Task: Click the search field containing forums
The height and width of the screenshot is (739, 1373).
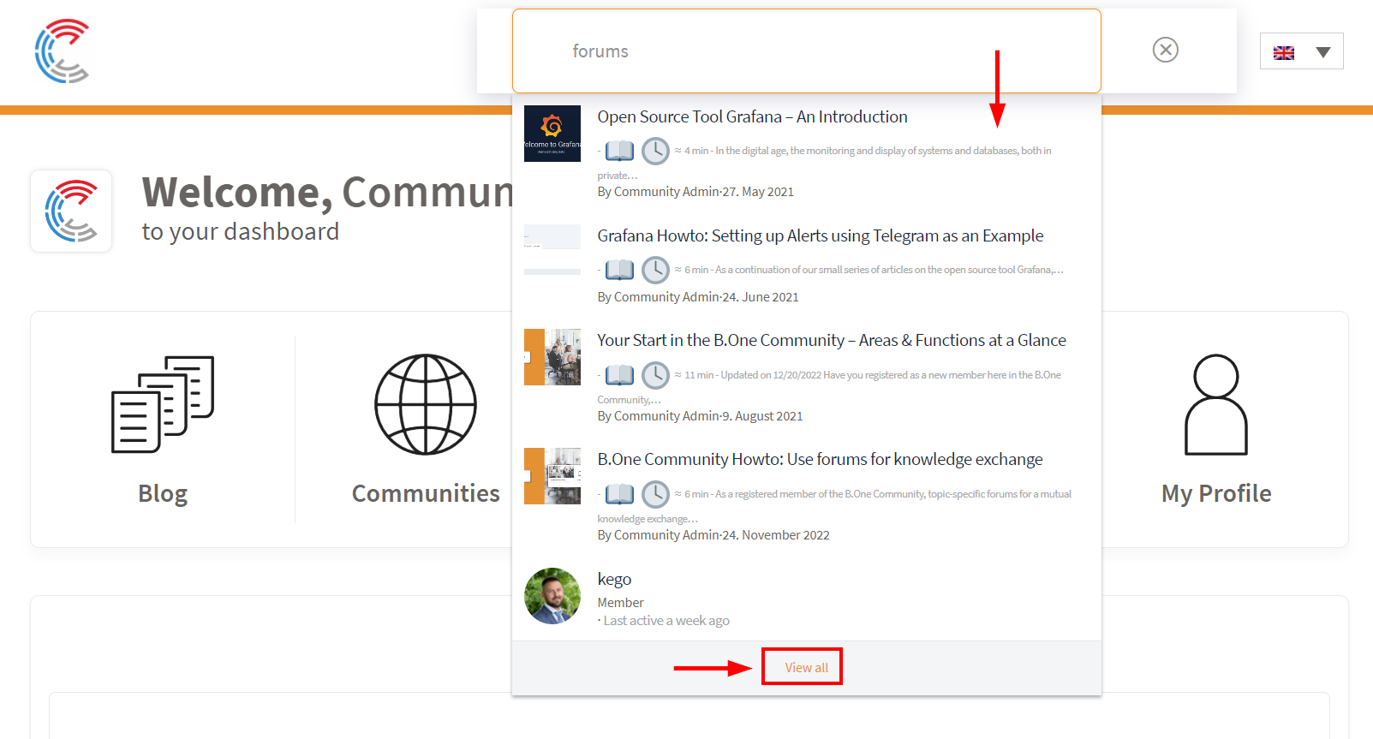Action: 806,51
